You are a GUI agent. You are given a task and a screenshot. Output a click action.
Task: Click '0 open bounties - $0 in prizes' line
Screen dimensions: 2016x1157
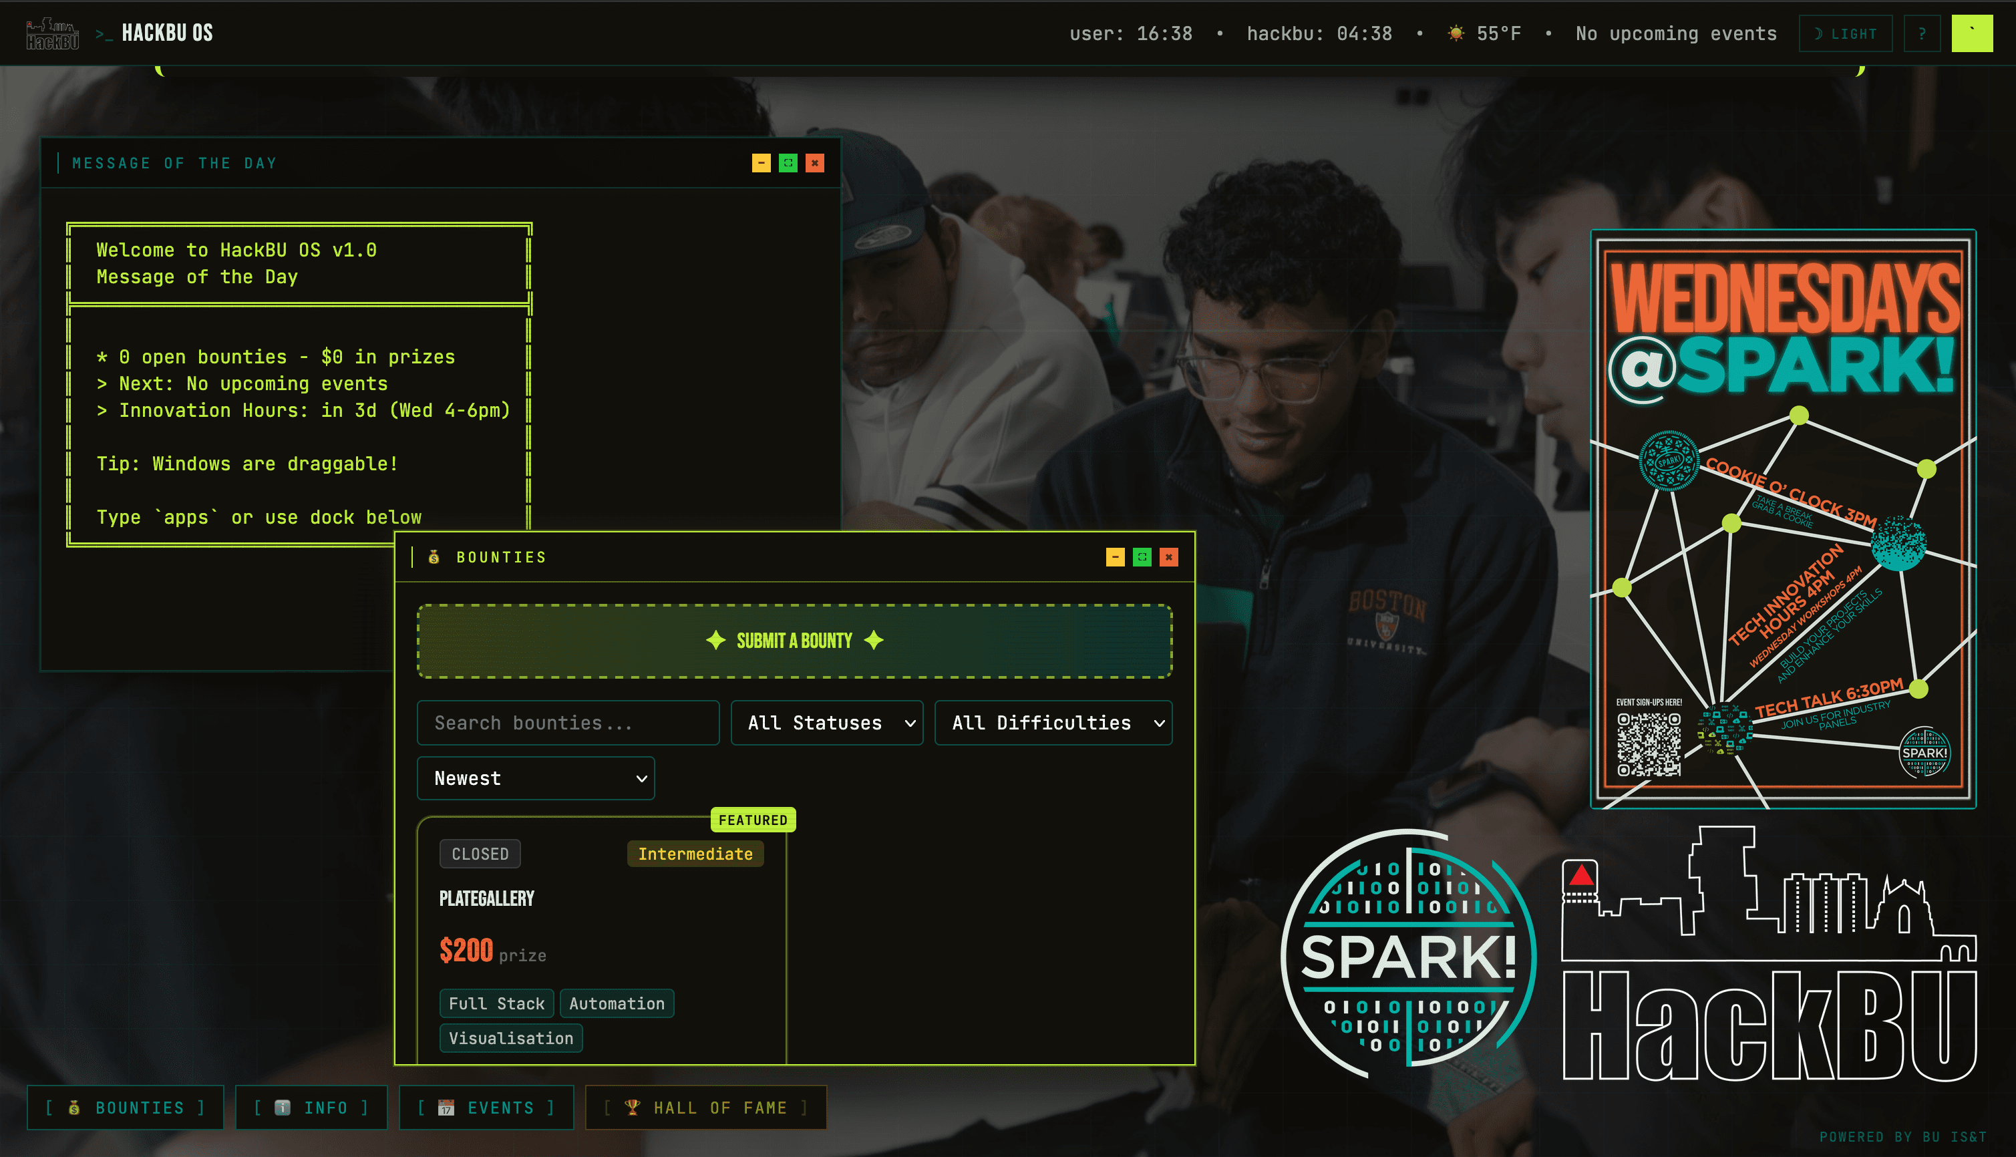click(x=276, y=357)
